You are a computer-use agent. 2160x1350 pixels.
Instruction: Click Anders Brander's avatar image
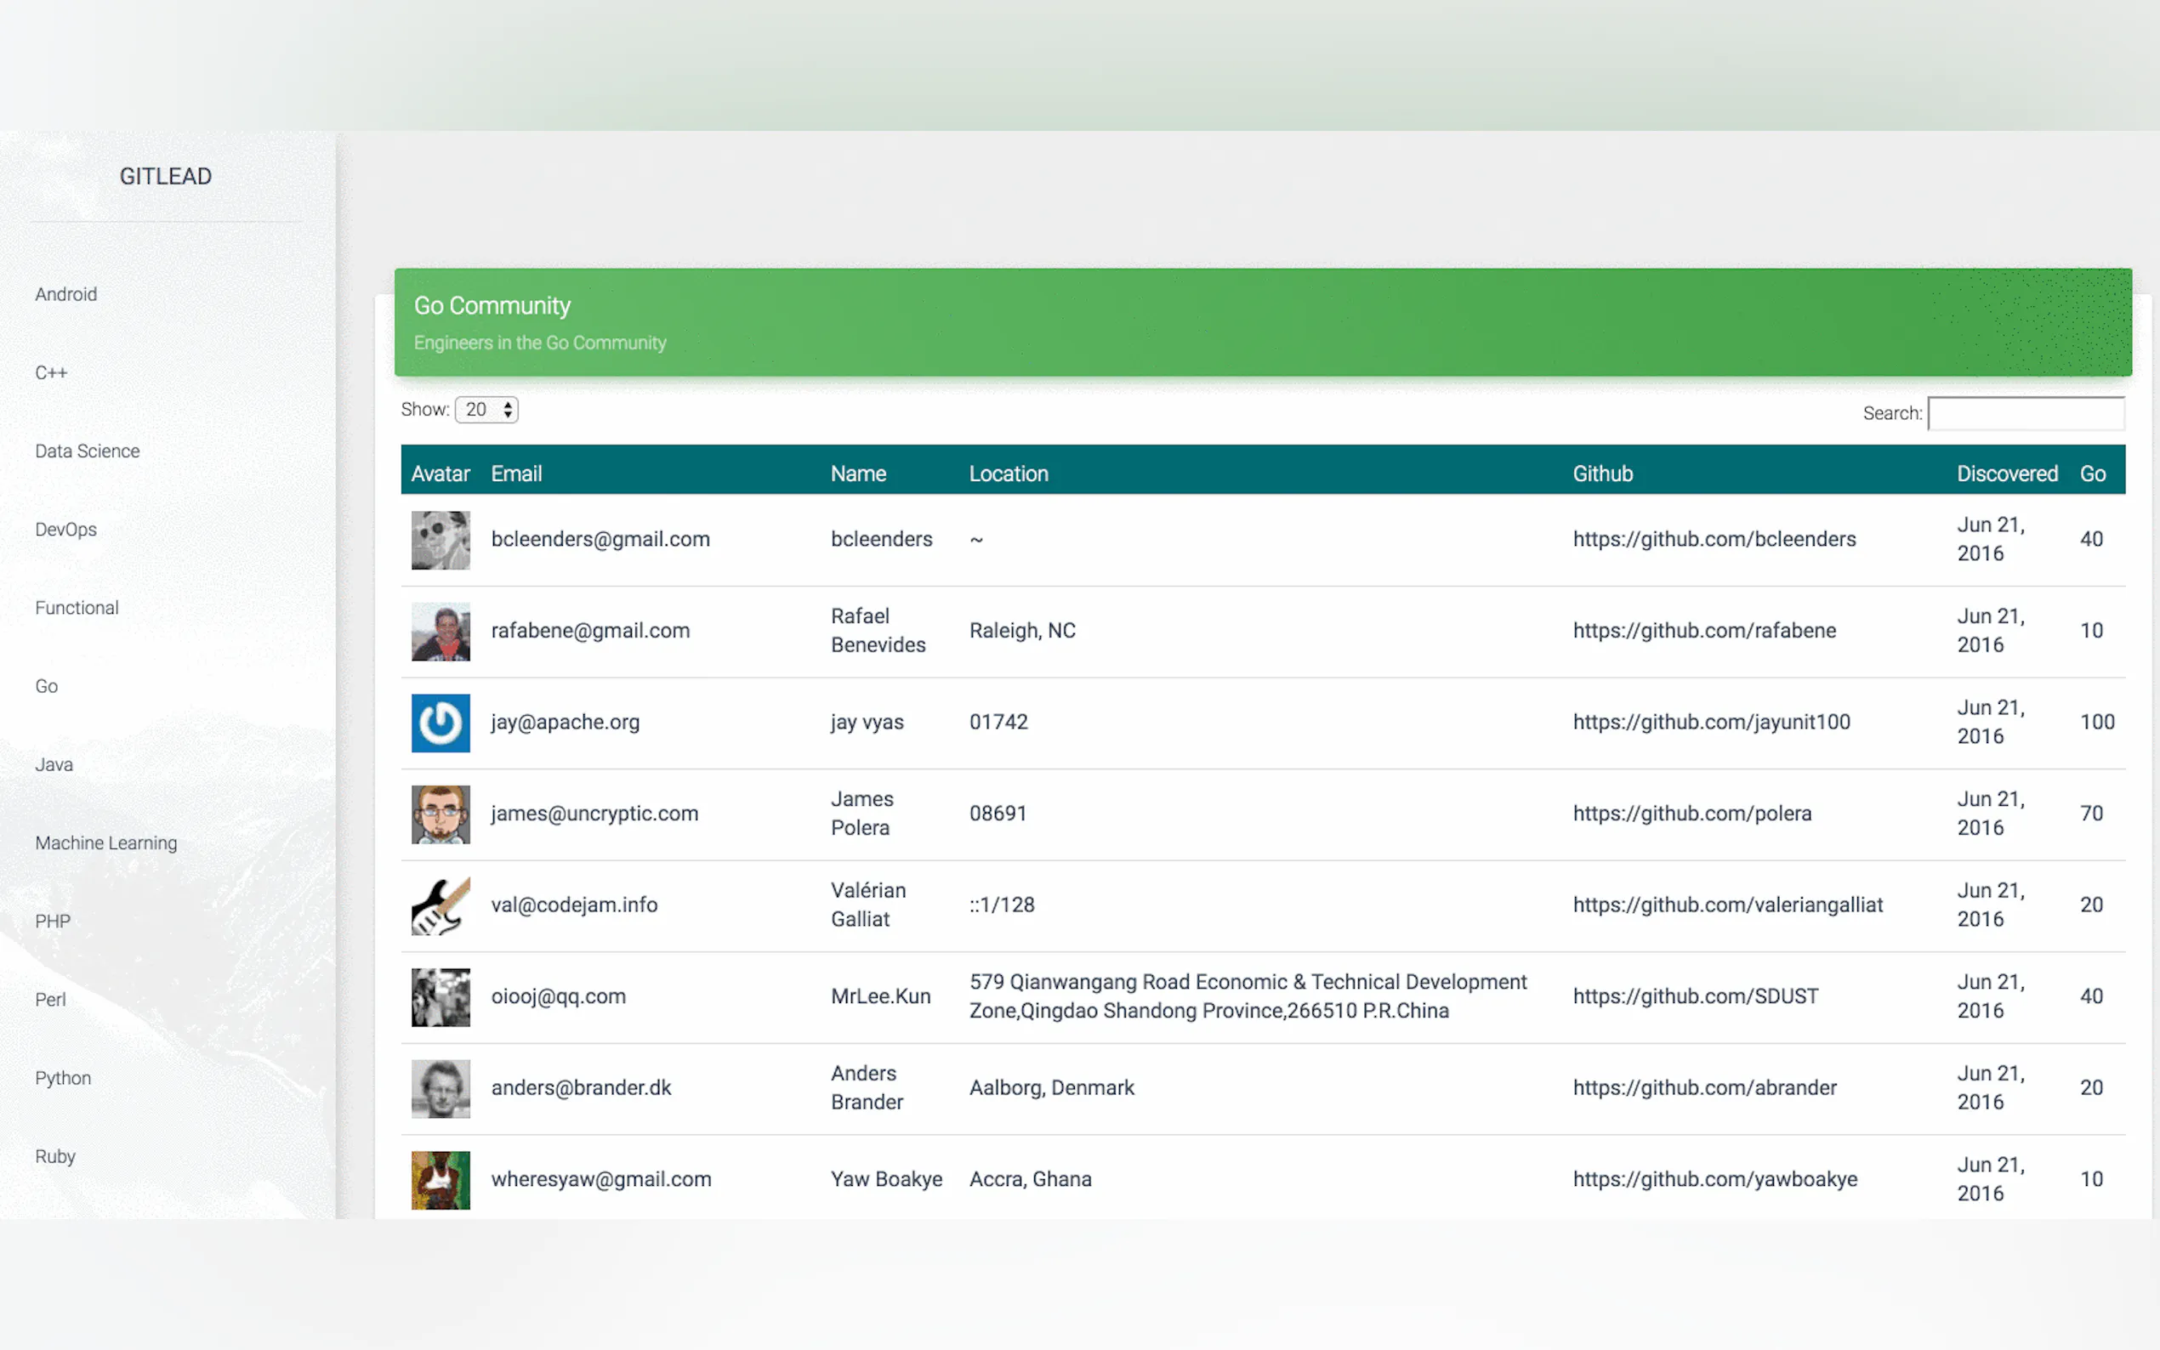(441, 1088)
